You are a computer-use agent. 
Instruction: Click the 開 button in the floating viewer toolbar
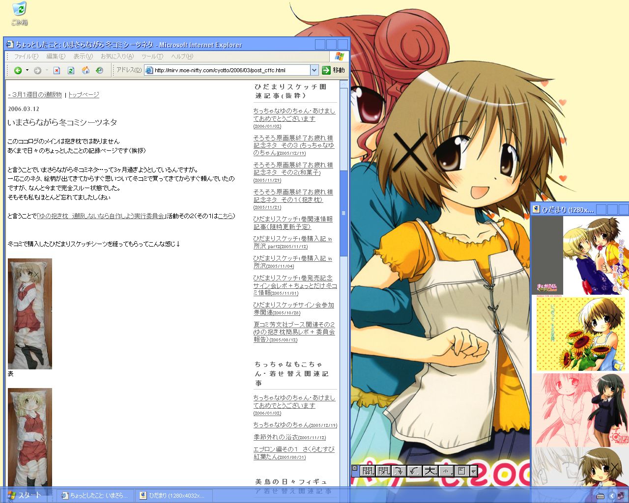(368, 471)
